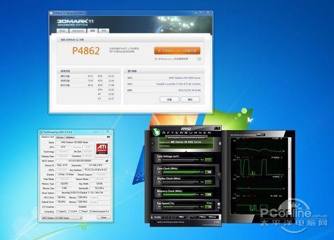Click the profile Save button in Afterburner

pos(182,217)
